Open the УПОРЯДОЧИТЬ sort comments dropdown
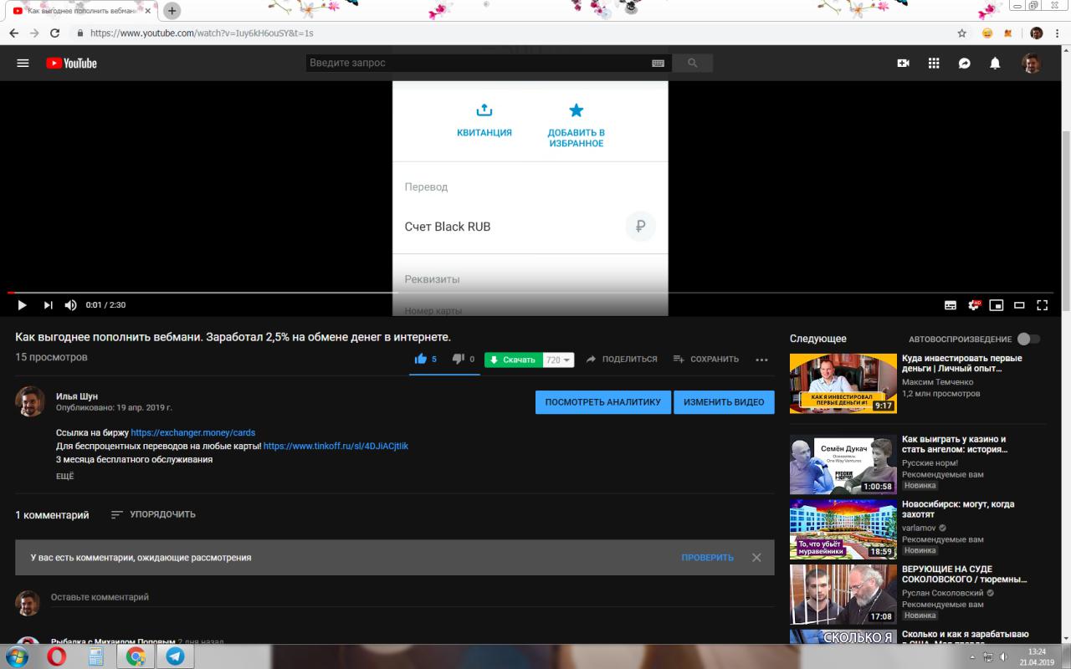 [x=153, y=514]
